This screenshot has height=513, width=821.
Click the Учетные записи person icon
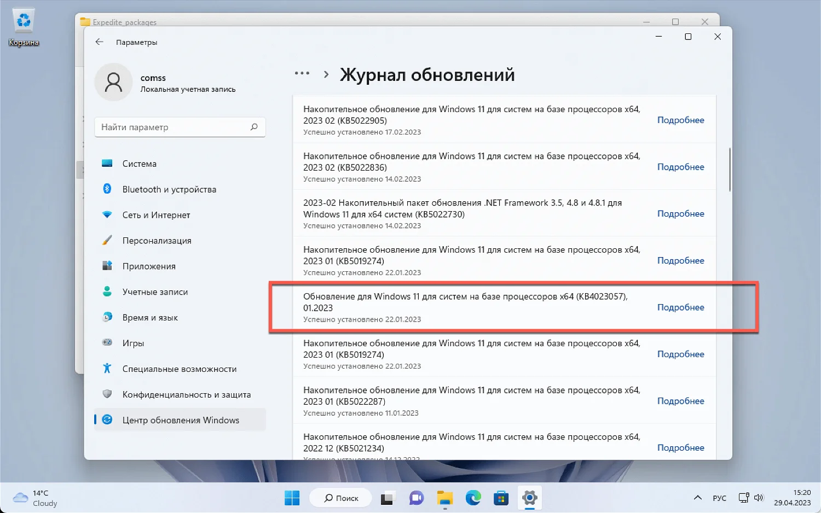coord(107,292)
